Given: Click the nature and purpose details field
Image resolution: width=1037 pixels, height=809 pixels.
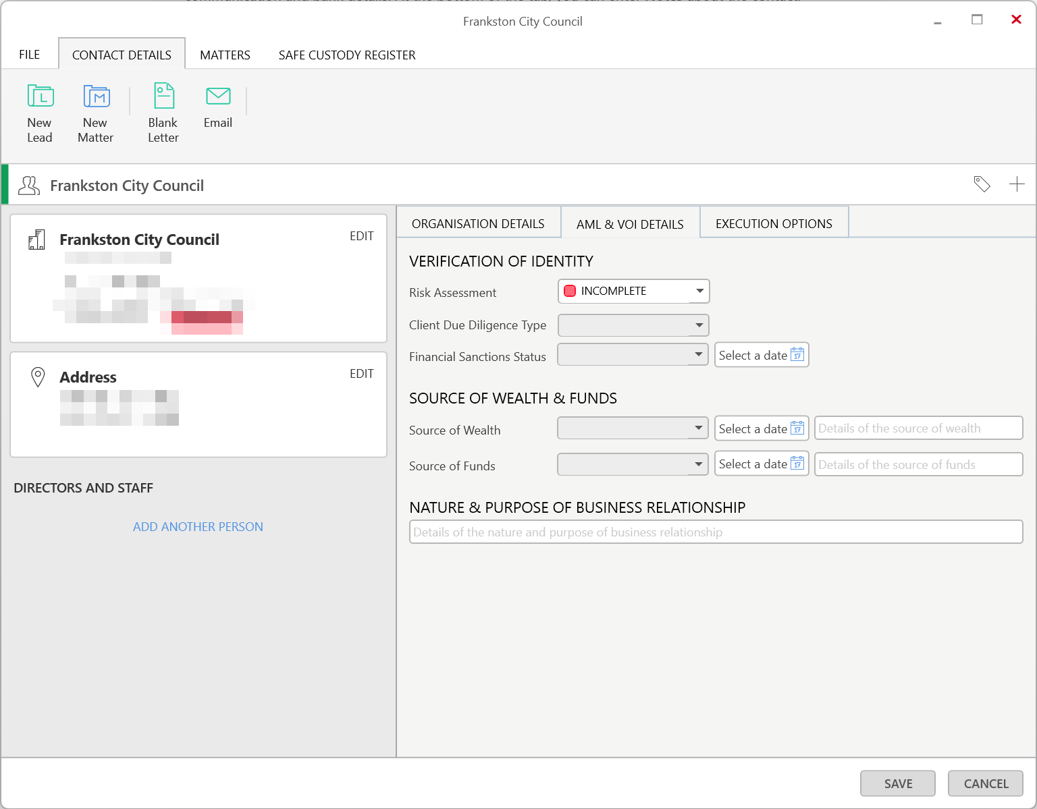Looking at the screenshot, I should click(x=716, y=532).
